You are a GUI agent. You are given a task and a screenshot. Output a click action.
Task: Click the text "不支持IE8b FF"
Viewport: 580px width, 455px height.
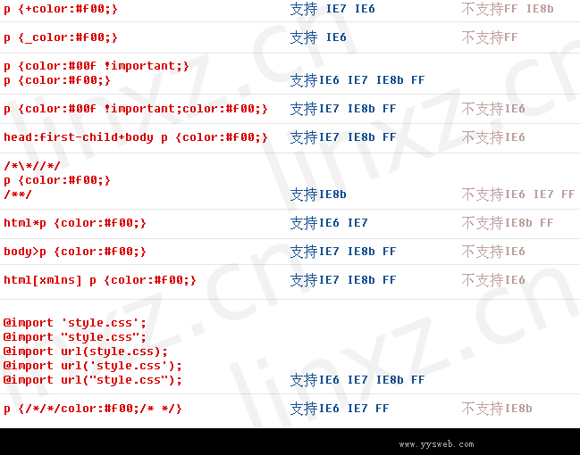[x=507, y=223]
